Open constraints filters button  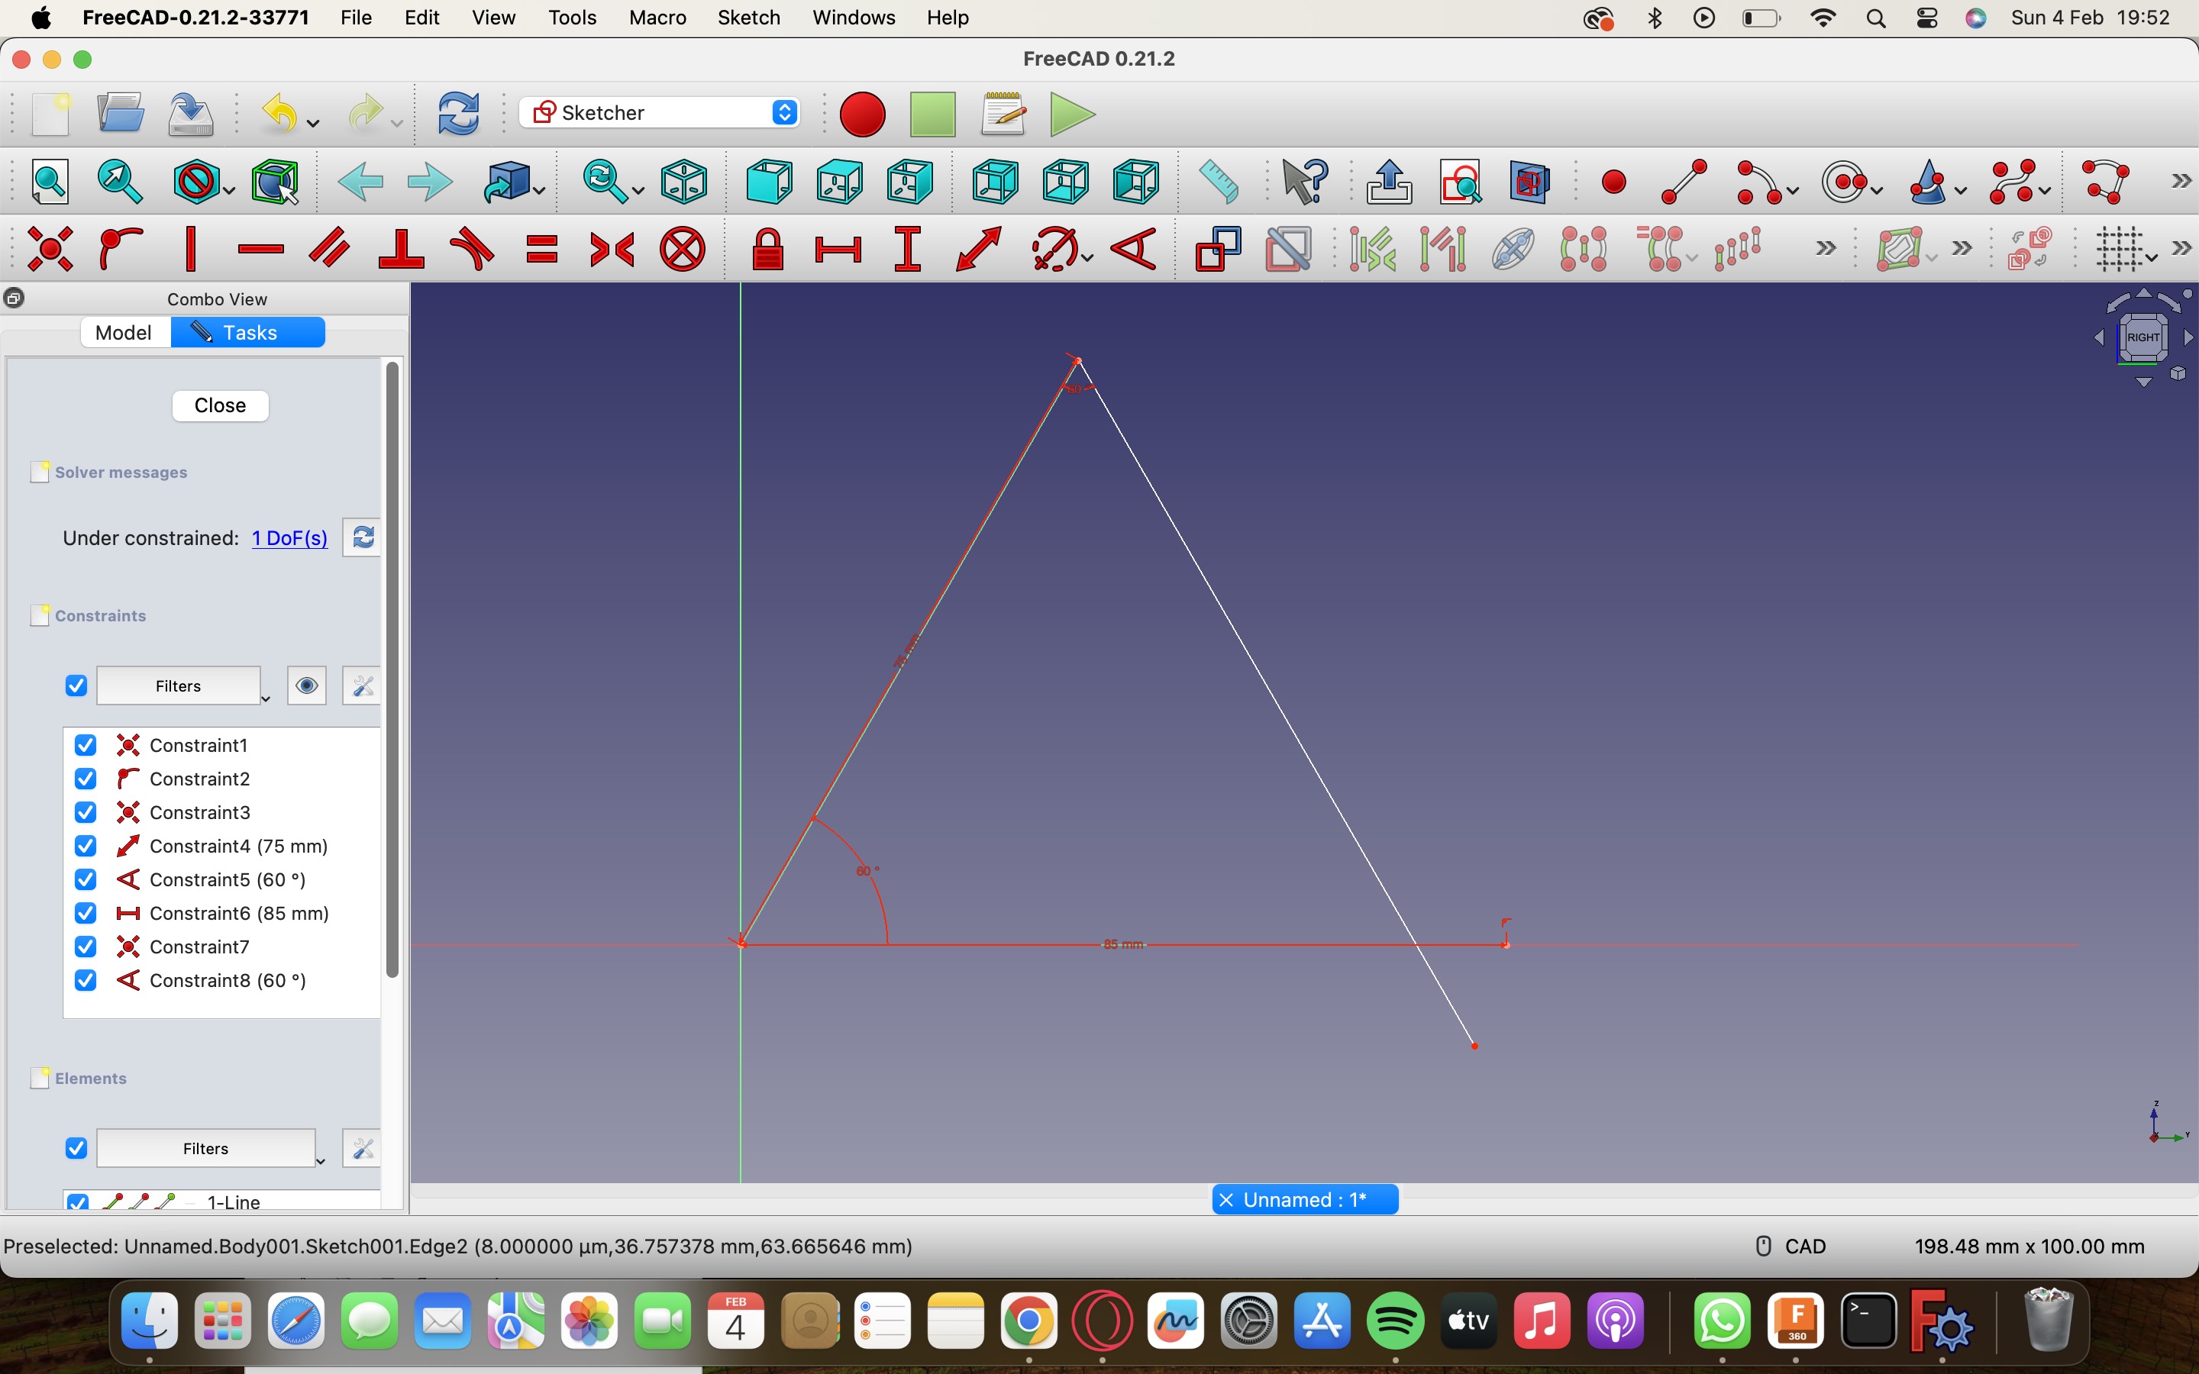coord(178,685)
